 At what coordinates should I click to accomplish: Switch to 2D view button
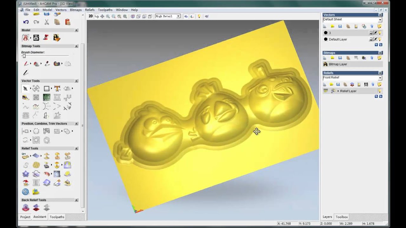pyautogui.click(x=91, y=16)
